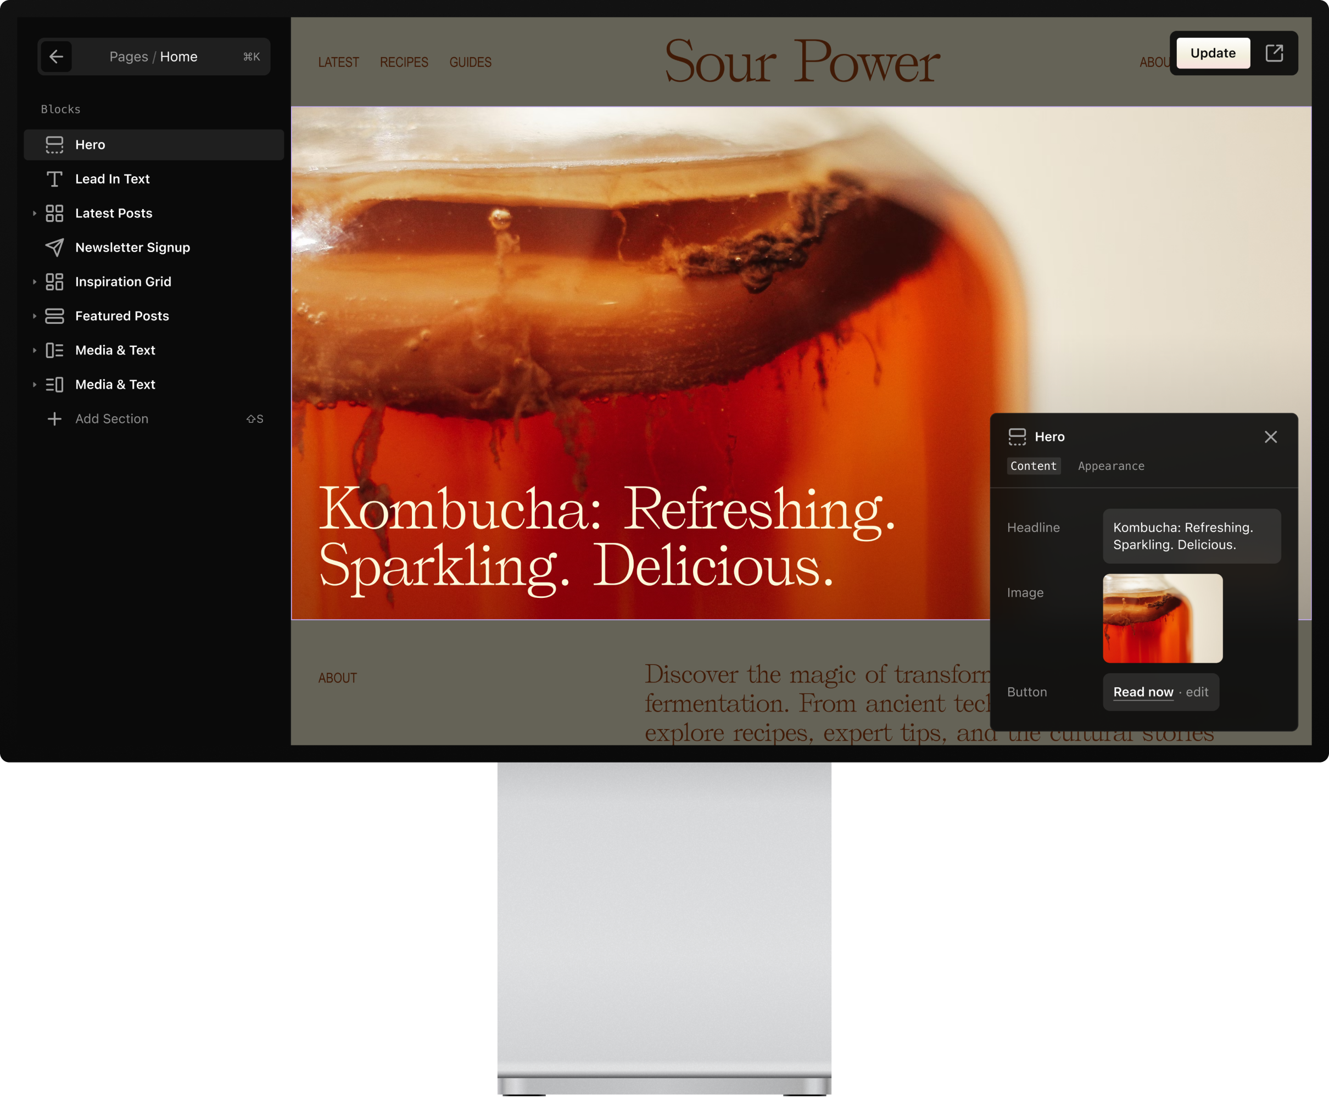Image resolution: width=1329 pixels, height=1098 pixels.
Task: Click the back arrow button
Action: (x=57, y=57)
